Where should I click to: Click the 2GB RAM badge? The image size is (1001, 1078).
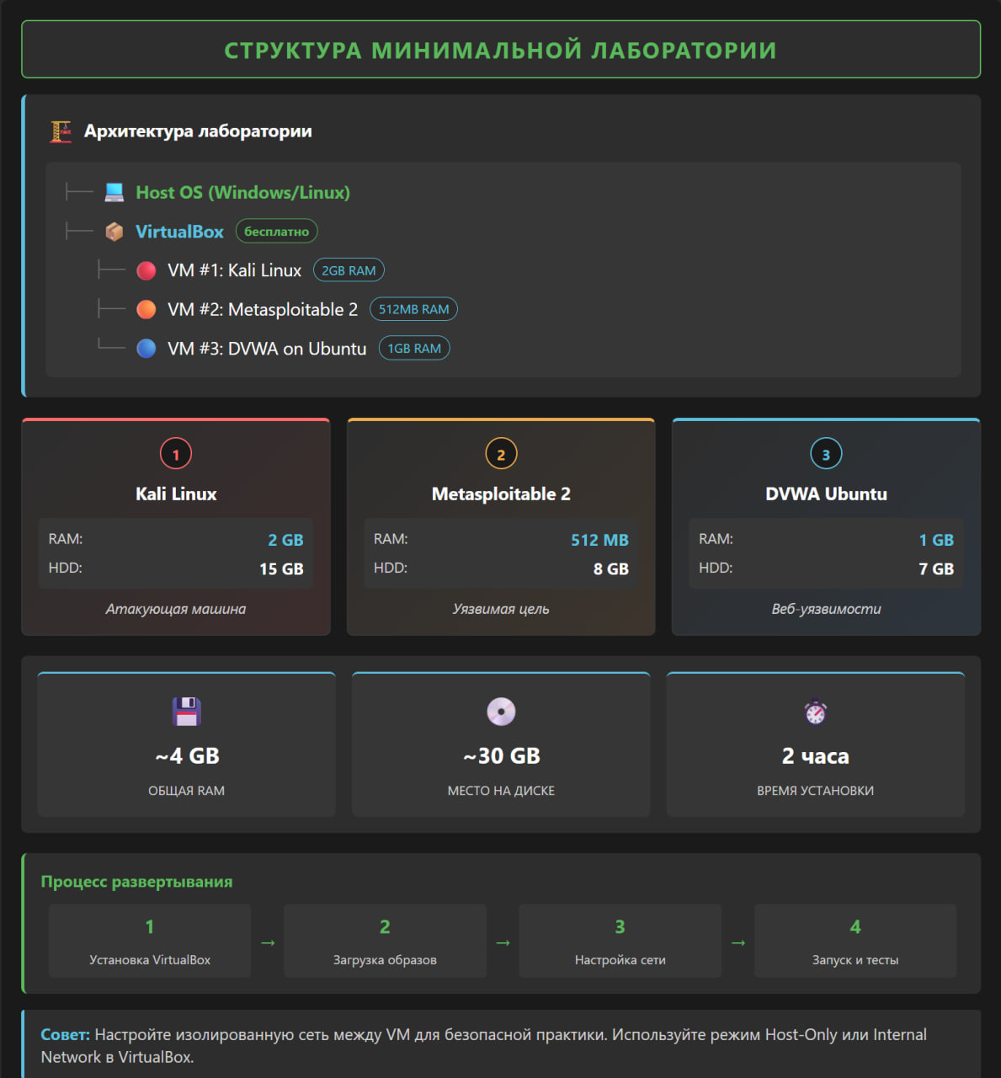click(349, 270)
